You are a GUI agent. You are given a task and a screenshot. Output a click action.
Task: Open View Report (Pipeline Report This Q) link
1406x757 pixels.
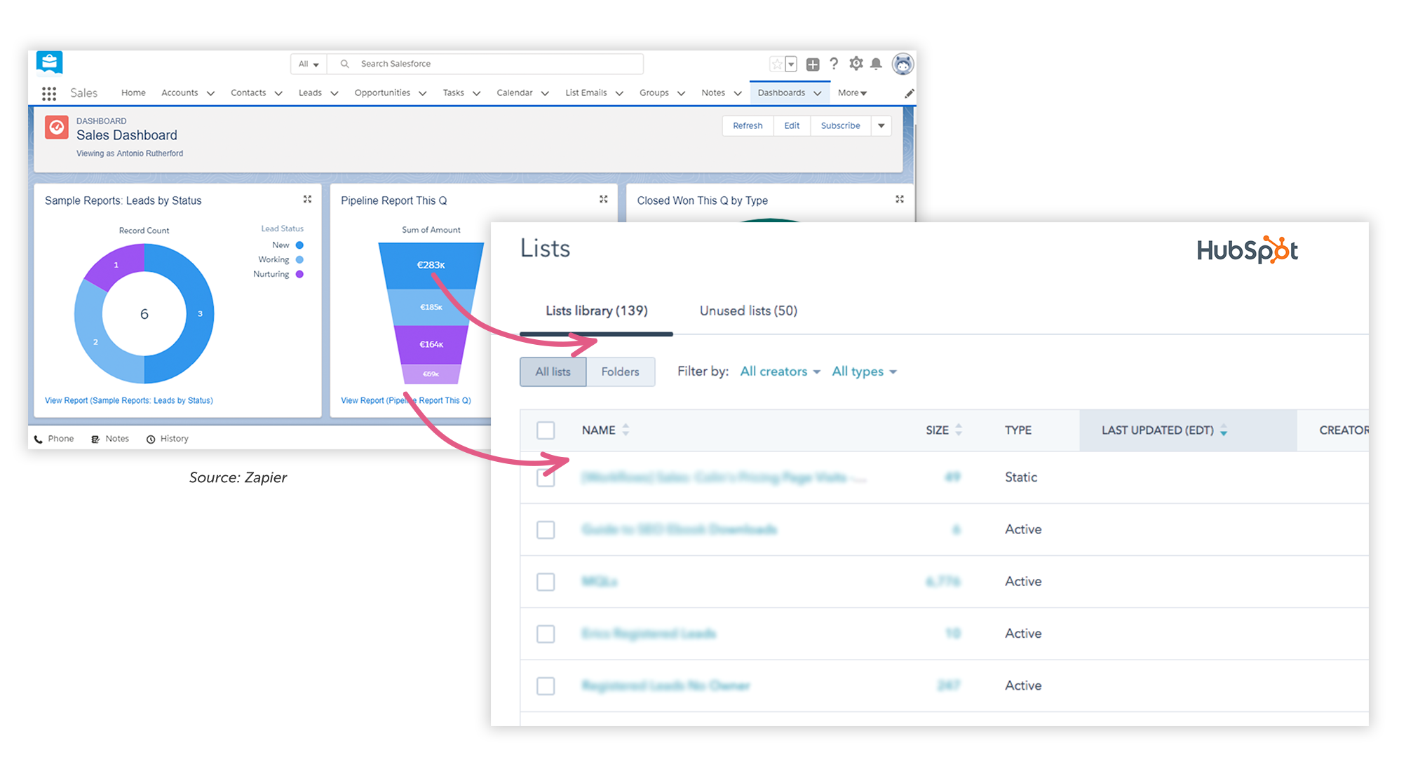[406, 400]
